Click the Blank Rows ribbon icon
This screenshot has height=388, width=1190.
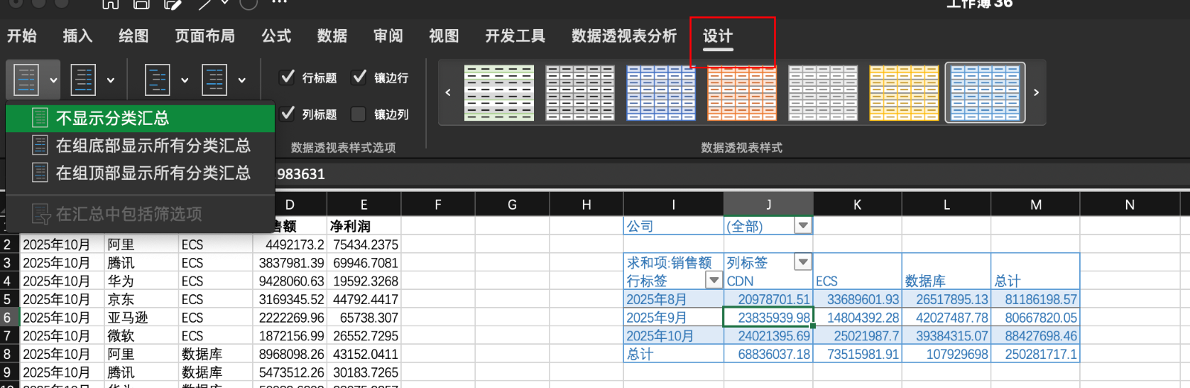[x=214, y=80]
